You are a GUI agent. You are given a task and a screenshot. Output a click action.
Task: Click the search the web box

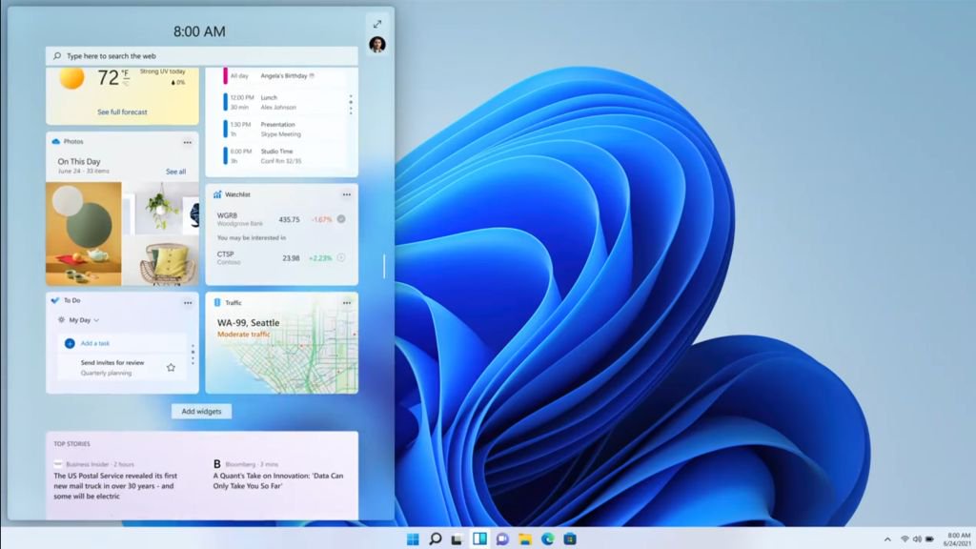pyautogui.click(x=202, y=56)
